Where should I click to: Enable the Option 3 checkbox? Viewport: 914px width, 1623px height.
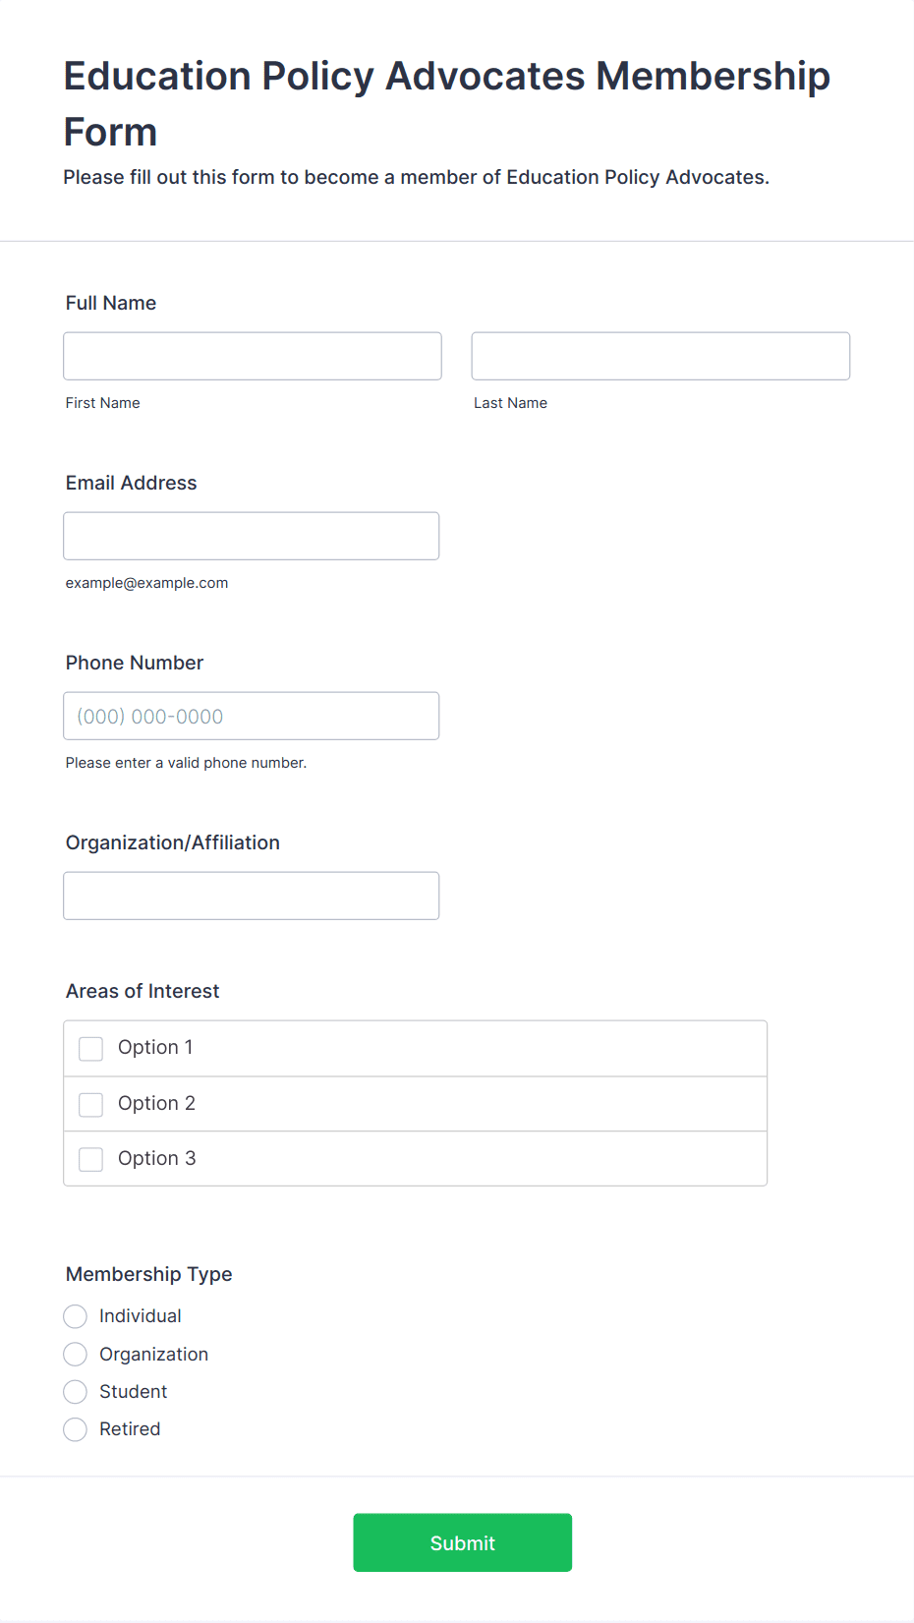(x=91, y=1160)
